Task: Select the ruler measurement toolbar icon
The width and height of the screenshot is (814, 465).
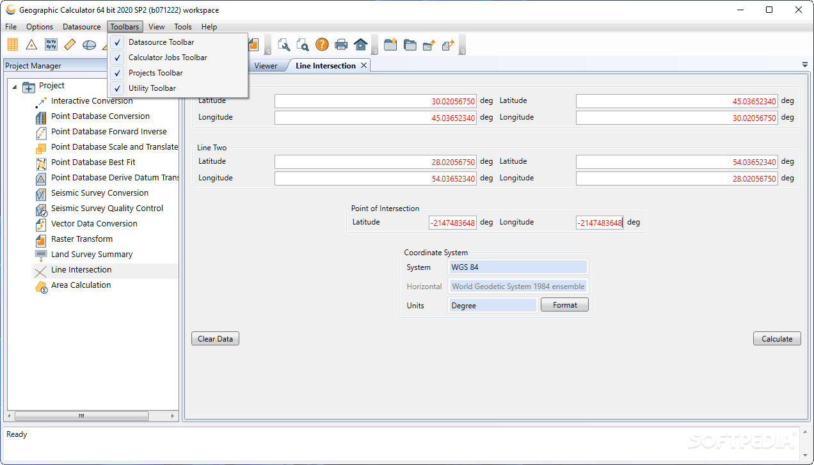Action: coord(69,44)
